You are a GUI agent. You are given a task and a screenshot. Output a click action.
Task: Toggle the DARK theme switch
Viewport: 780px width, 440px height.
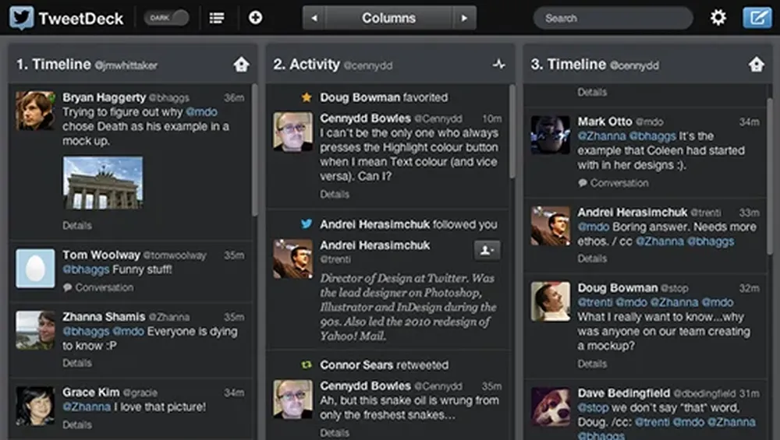[x=166, y=18]
